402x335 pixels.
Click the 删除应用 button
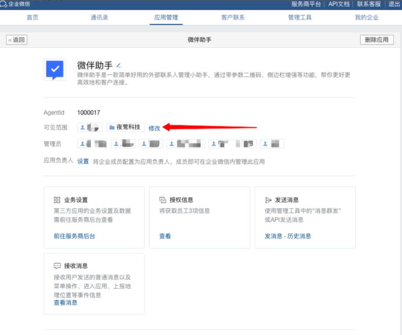point(376,40)
